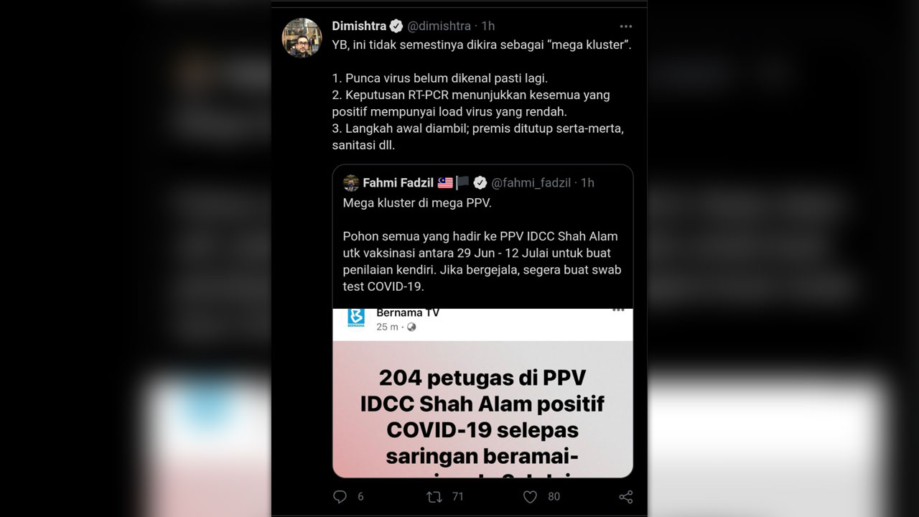The width and height of the screenshot is (919, 517).
Task: Open the Bernama TV post options dots
Action: [x=618, y=310]
